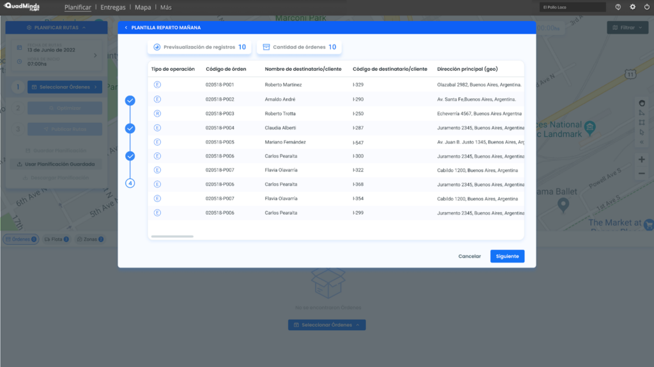Click Usar Planificación Guardada
Image resolution: width=654 pixels, height=367 pixels.
pos(56,164)
